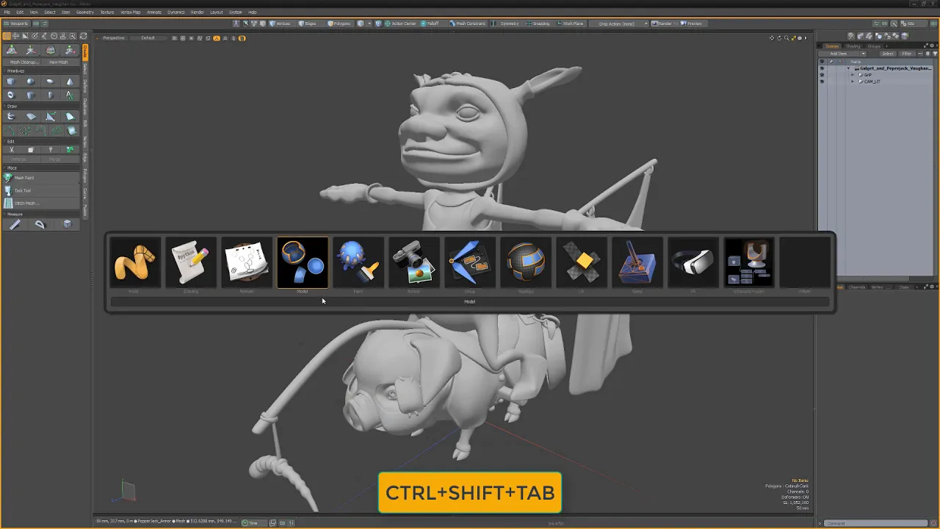Expand the GnP tree item
This screenshot has width=940, height=529.
[853, 75]
